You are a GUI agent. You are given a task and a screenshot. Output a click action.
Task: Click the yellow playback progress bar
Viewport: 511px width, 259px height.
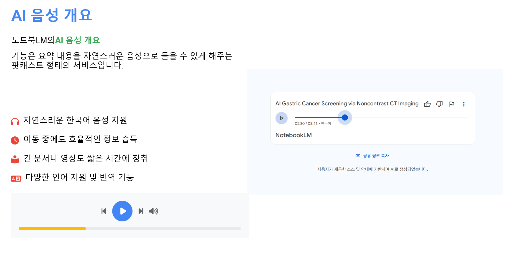tap(52, 228)
